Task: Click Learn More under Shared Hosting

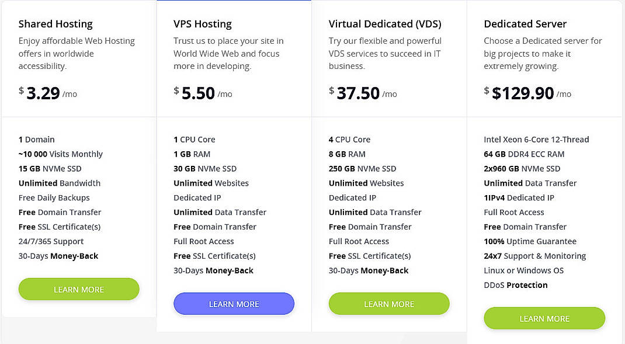Action: point(78,289)
